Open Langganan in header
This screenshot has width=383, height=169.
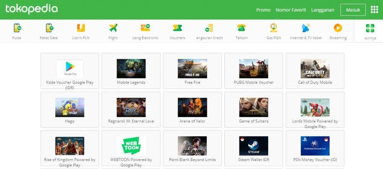[x=322, y=10]
